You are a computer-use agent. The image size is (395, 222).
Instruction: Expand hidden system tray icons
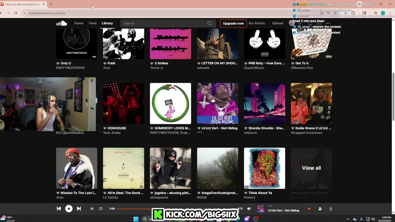pos(348,219)
